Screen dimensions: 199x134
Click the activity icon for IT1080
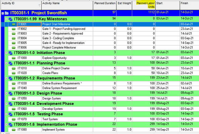(x=13, y=130)
